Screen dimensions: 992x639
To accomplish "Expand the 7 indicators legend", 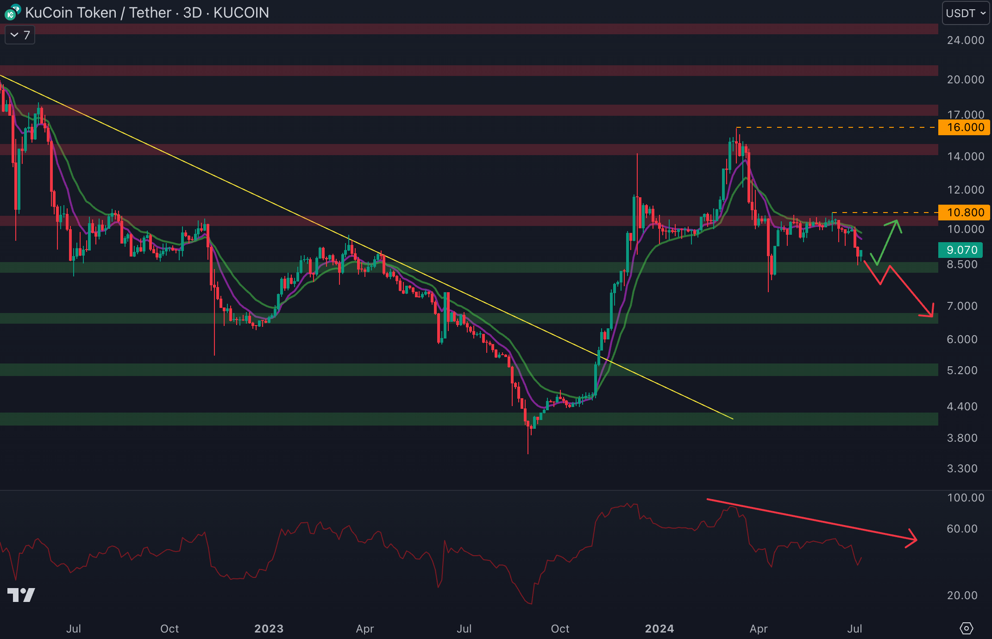I will 20,35.
